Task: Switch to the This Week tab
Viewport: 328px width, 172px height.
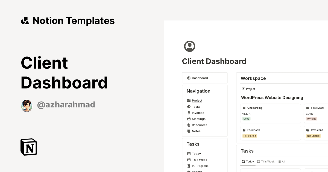Action: point(265,161)
